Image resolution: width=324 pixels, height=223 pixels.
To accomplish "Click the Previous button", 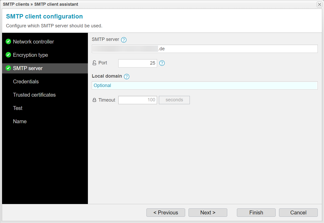I will point(166,213).
